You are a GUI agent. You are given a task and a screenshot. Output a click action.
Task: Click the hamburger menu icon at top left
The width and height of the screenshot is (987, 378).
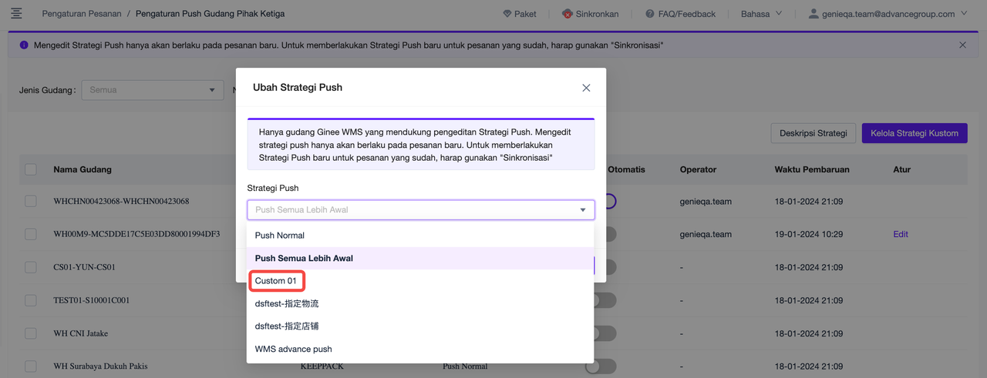[x=16, y=14]
